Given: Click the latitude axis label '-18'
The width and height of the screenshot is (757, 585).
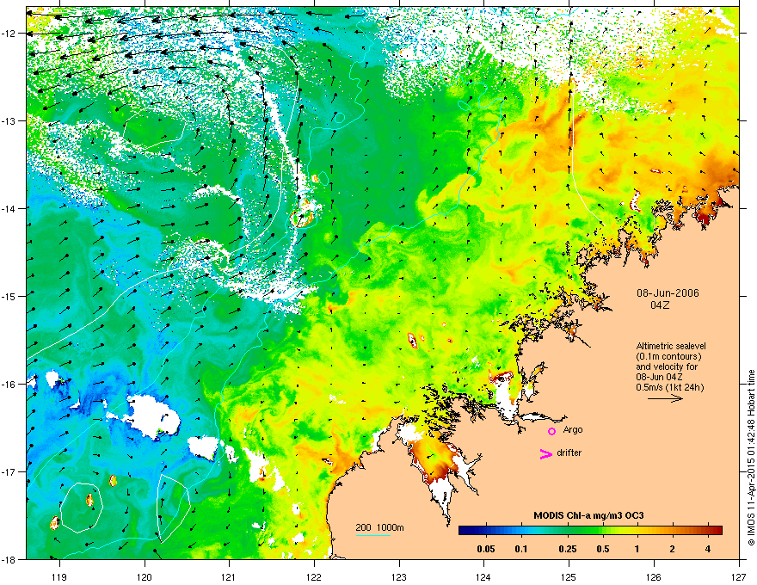Looking at the screenshot, I should (9, 559).
